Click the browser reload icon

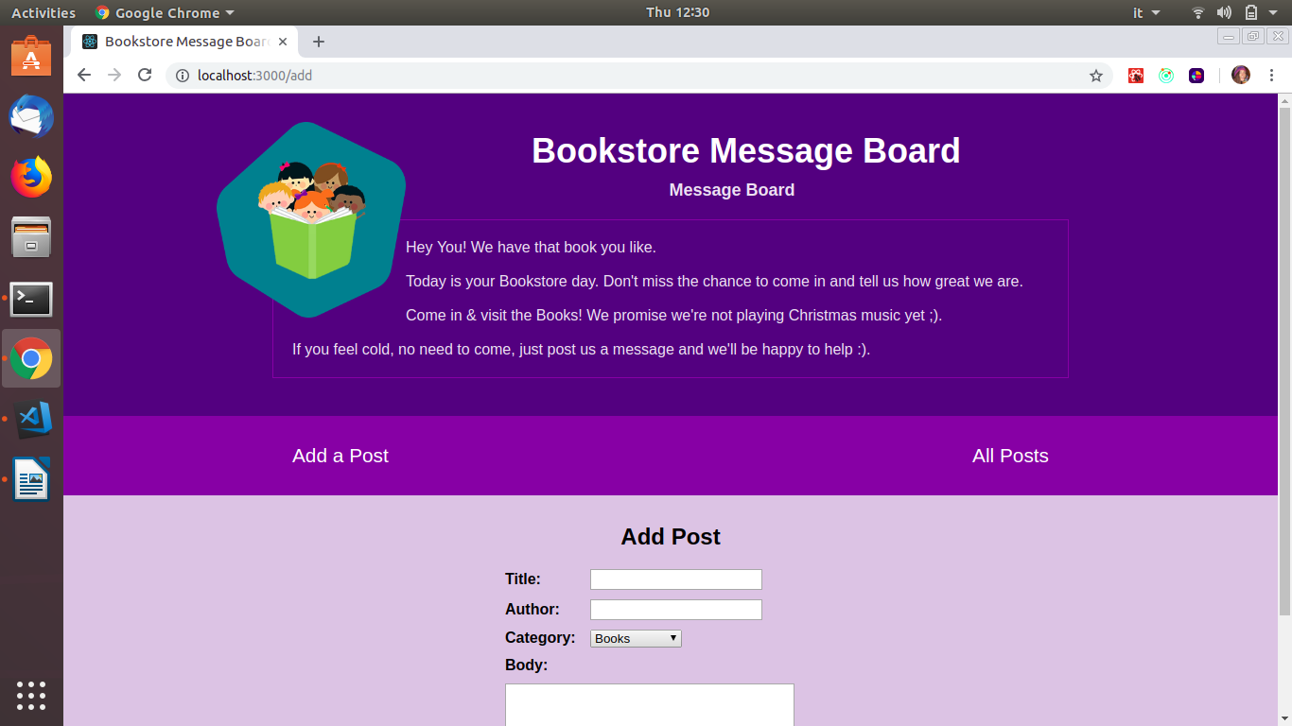(145, 76)
